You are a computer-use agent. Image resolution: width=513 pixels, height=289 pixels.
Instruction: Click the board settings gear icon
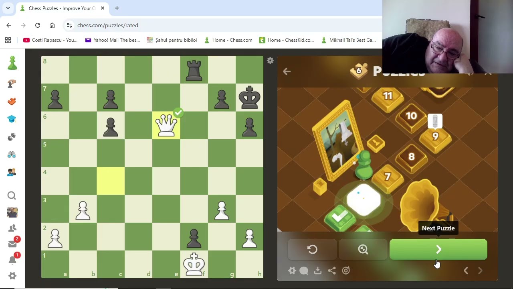(x=270, y=61)
